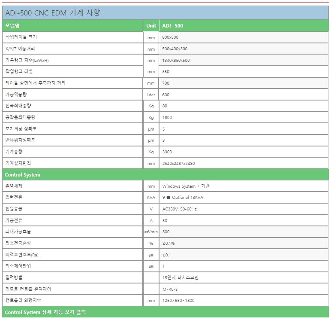Select the '1340x850x500' tank dimension value
Image resolution: width=331 pixels, height=323 pixels.
point(176,61)
